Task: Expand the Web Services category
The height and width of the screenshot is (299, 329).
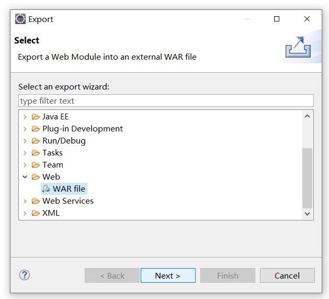Action: [x=25, y=201]
